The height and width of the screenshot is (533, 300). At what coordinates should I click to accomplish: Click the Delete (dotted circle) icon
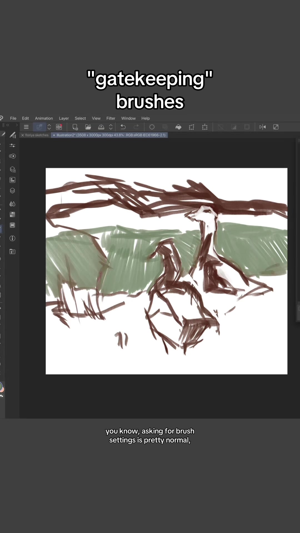click(152, 127)
